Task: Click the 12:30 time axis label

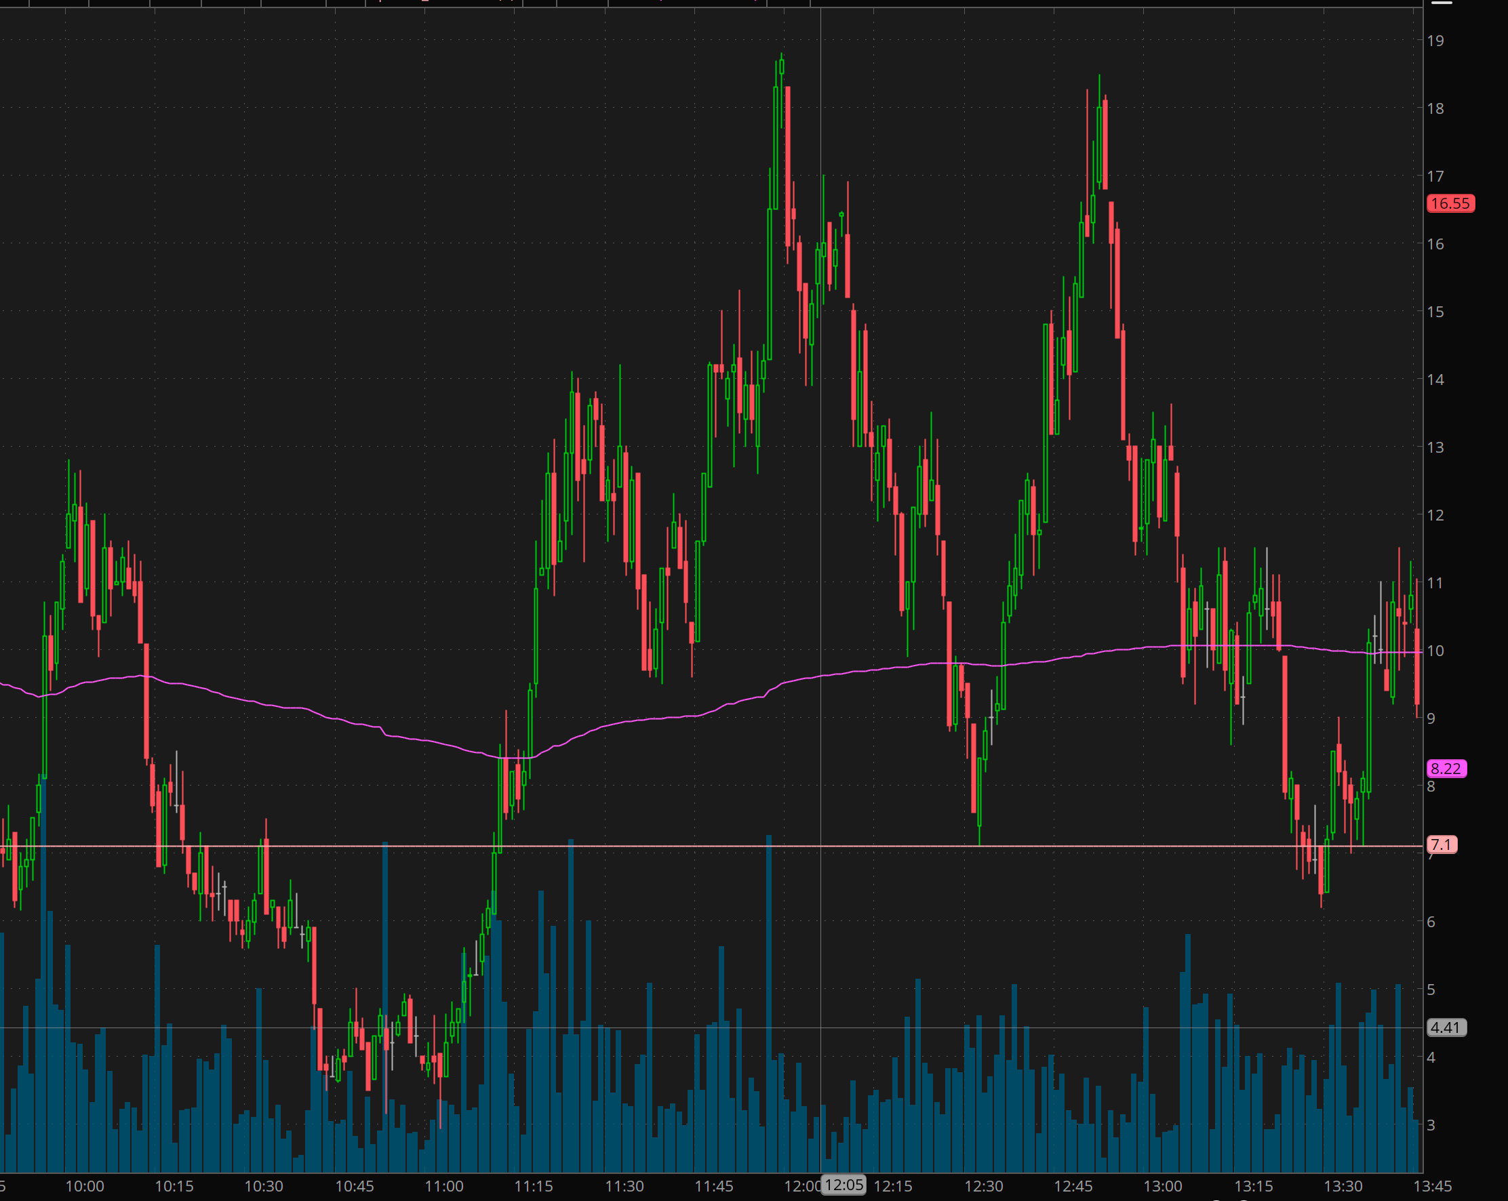Action: point(983,1185)
